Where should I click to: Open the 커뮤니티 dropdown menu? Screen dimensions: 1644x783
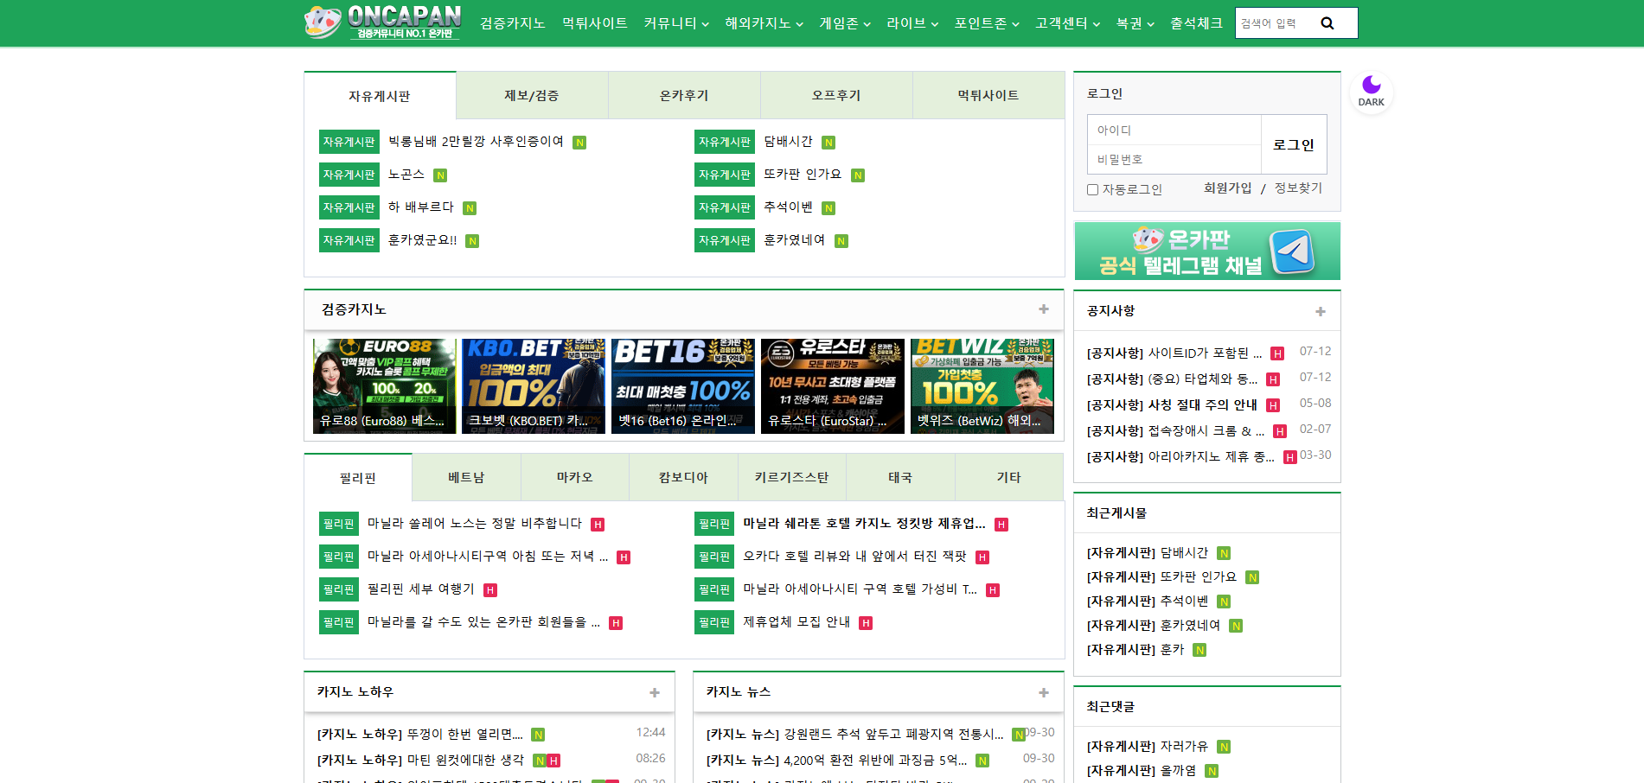point(675,23)
